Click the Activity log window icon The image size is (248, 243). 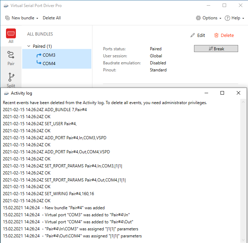point(6,93)
